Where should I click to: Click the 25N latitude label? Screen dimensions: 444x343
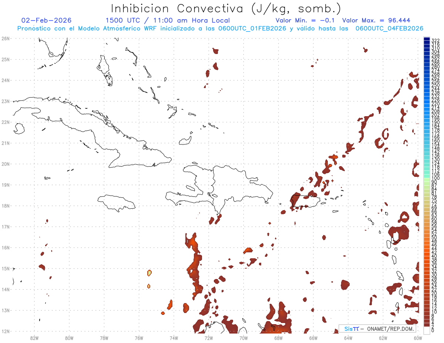point(5,59)
